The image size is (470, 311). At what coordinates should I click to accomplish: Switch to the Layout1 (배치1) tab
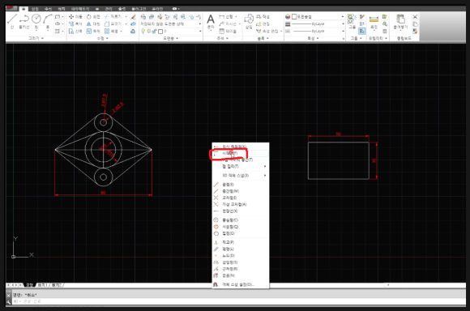point(42,285)
